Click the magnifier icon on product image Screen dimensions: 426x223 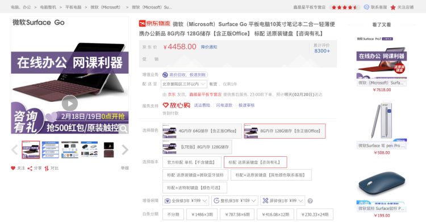(x=124, y=128)
